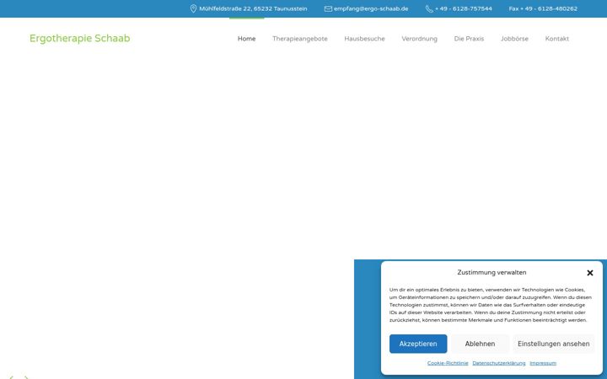Open Einstellungen ansehen cookie settings

coord(554,344)
